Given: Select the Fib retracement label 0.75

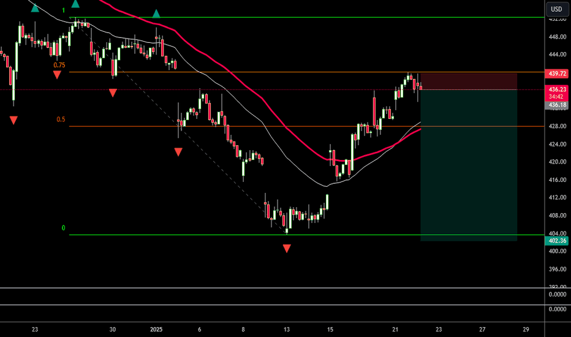Looking at the screenshot, I should [59, 65].
